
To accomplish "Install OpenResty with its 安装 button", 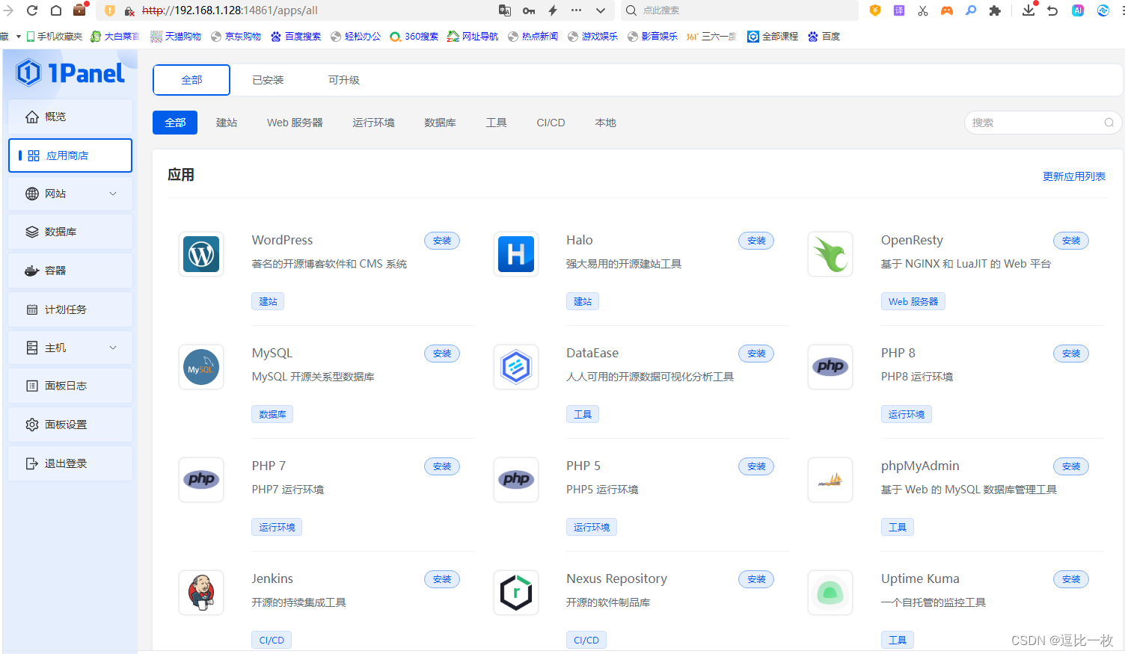I will coord(1071,241).
